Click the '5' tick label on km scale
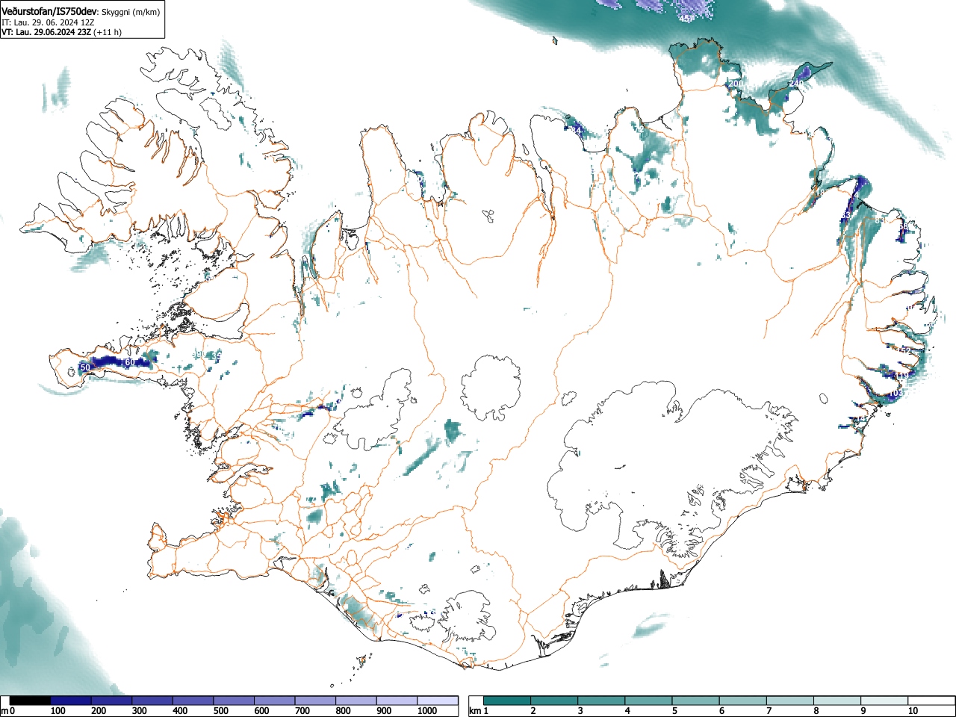The image size is (956, 717). click(674, 711)
